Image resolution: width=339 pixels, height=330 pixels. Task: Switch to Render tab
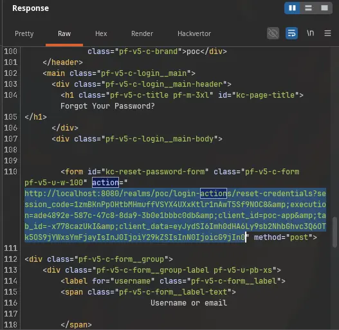(x=142, y=33)
